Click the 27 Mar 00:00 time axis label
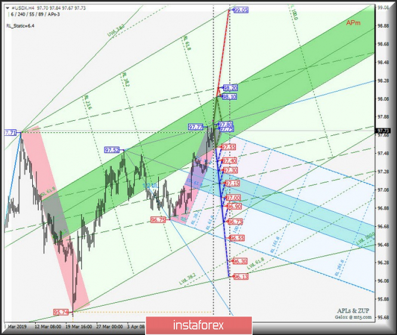This screenshot has width=397, height=335. tap(109, 327)
